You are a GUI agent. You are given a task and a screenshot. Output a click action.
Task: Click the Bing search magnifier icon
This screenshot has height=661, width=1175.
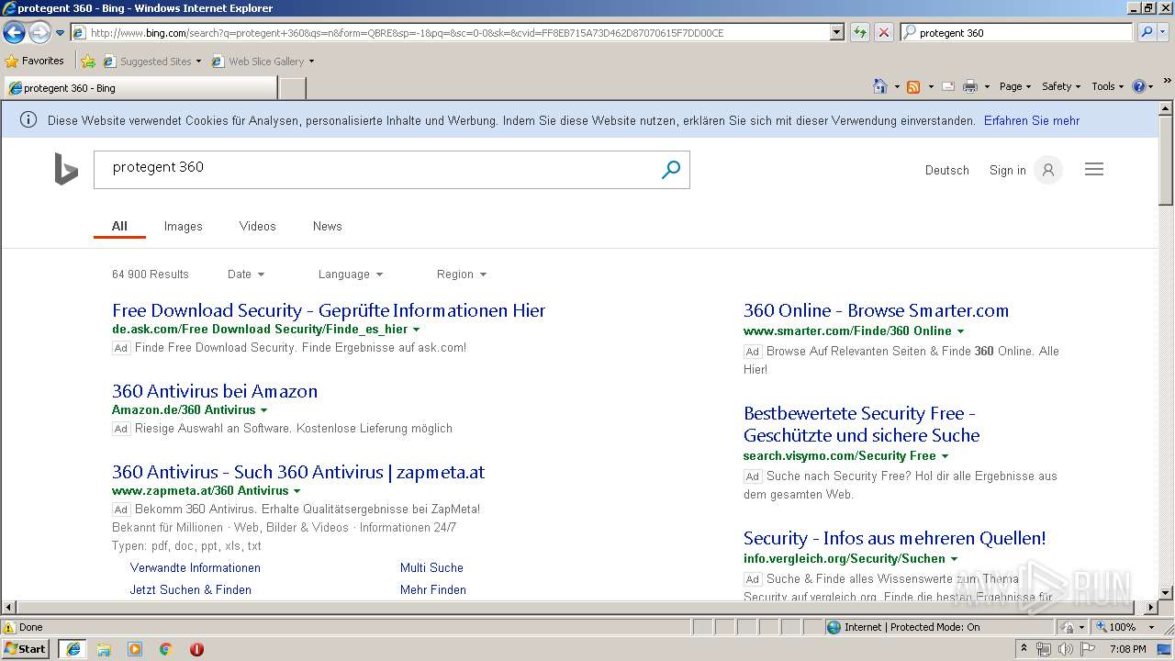(671, 170)
